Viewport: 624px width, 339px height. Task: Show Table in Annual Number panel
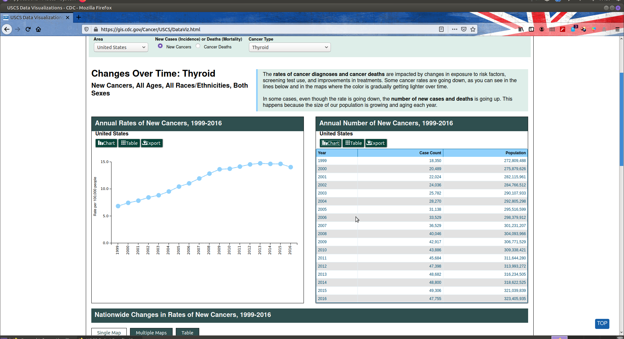(x=353, y=143)
